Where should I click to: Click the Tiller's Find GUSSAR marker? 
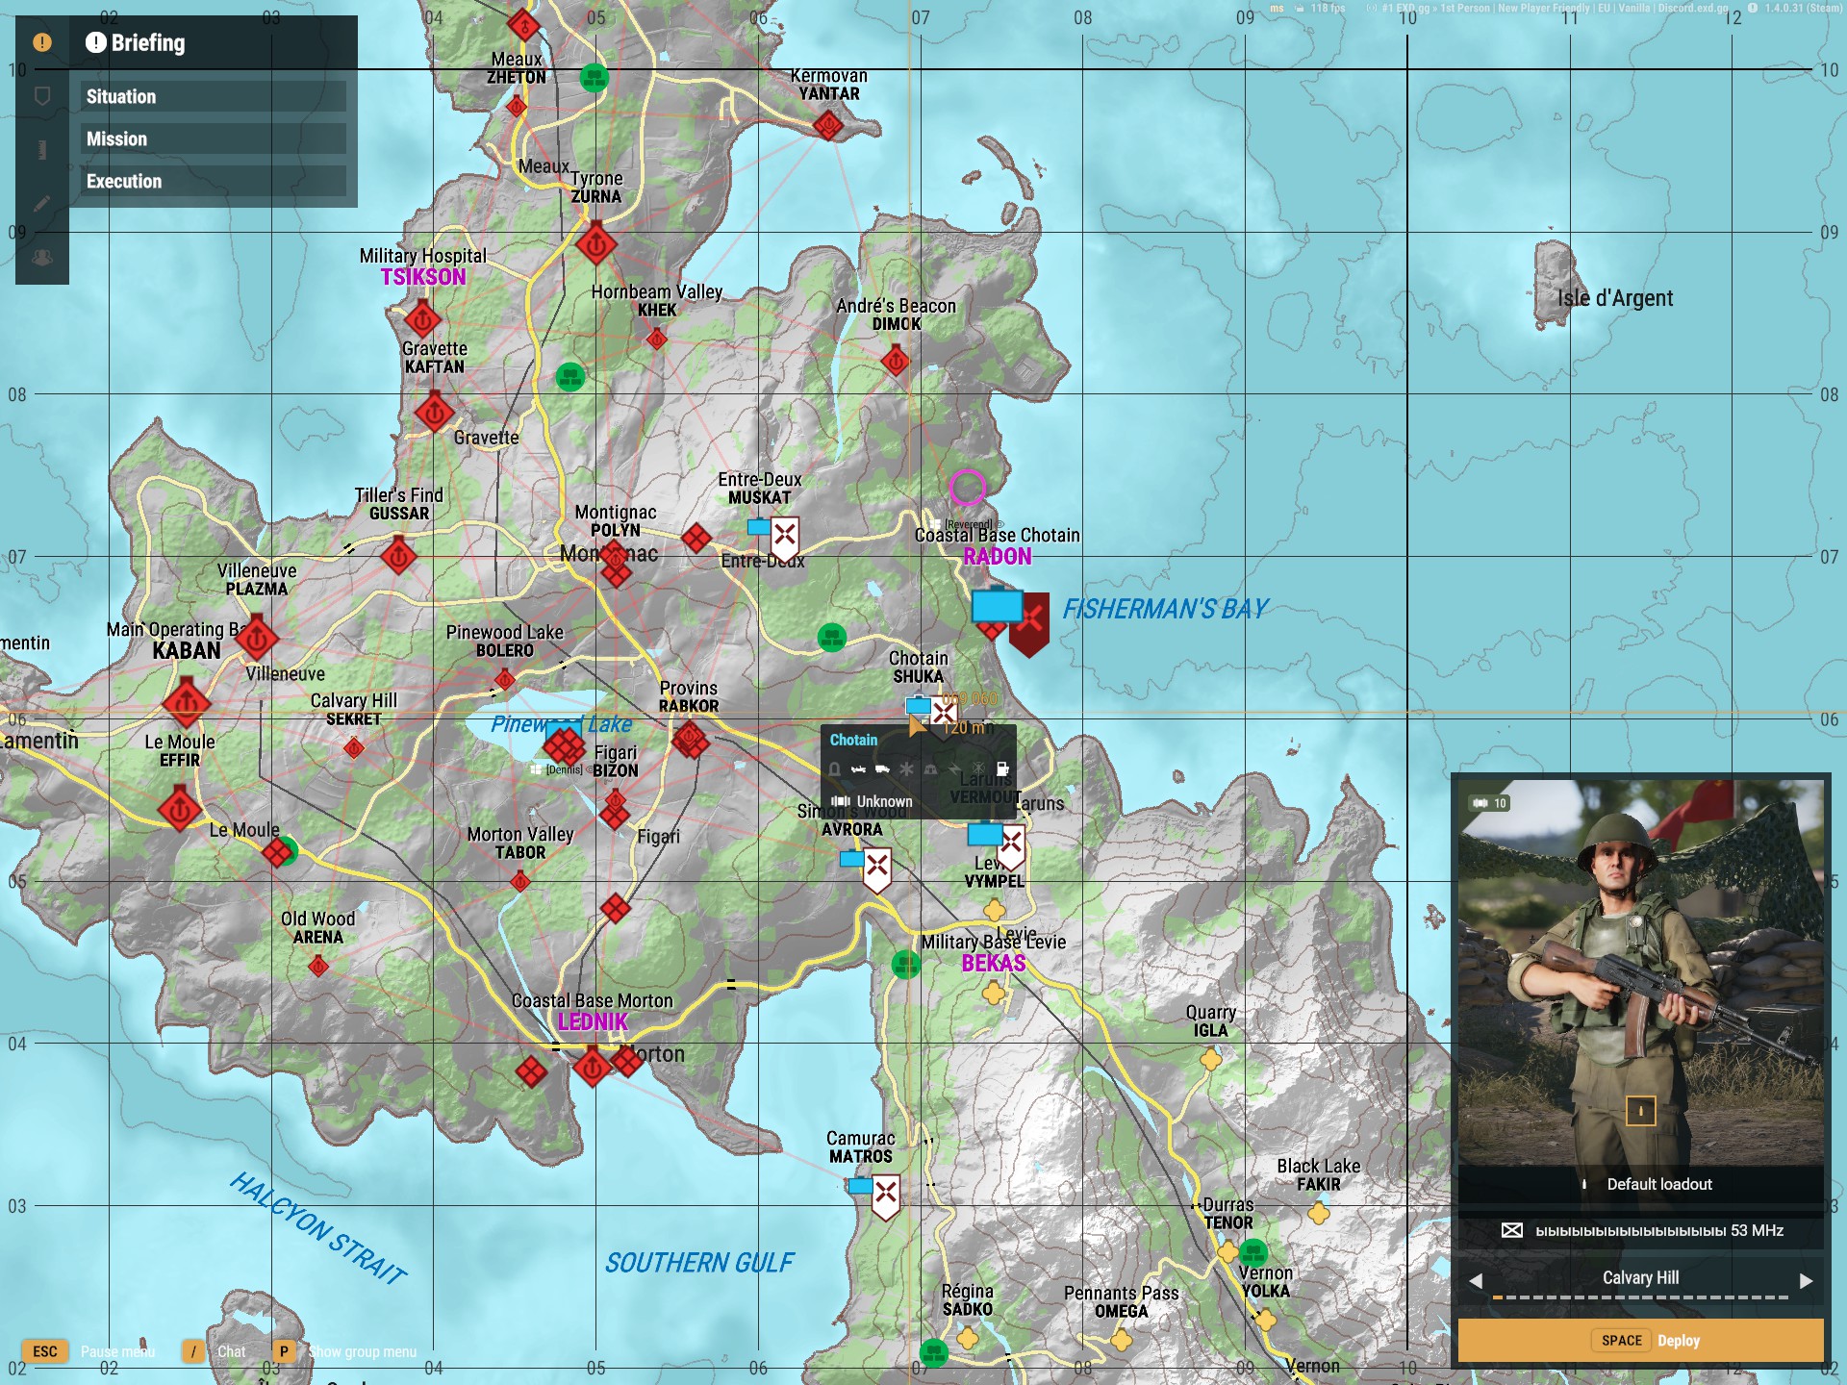pos(398,555)
